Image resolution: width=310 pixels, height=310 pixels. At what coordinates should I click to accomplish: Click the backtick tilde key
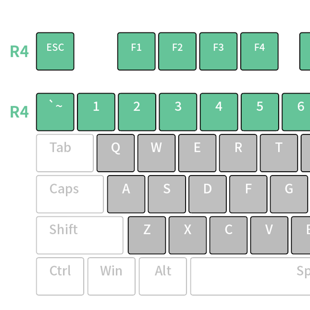pyautogui.click(x=55, y=112)
